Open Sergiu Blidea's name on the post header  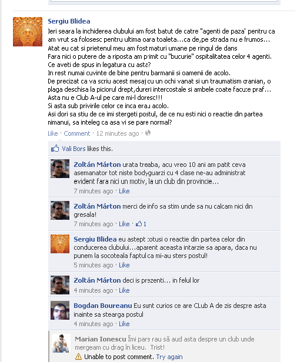pos(69,21)
